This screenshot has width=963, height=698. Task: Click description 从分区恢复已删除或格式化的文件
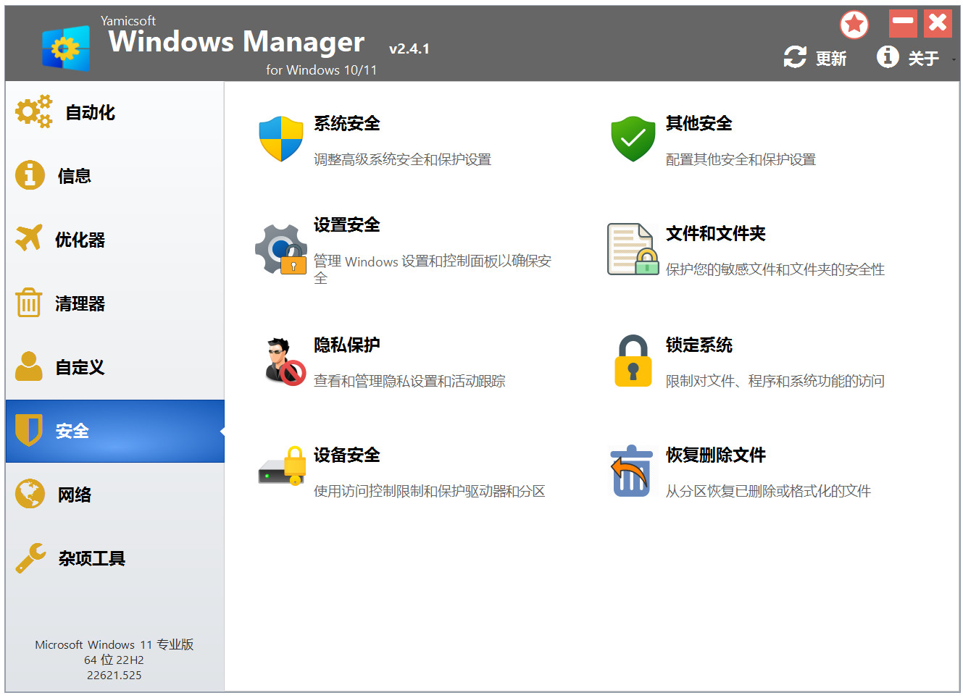[769, 491]
